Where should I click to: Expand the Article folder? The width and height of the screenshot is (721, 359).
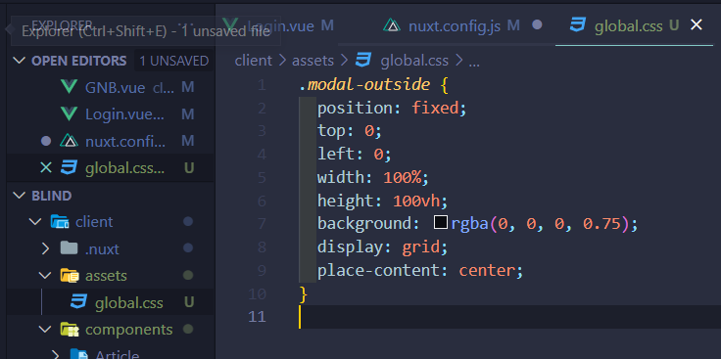click(x=55, y=354)
